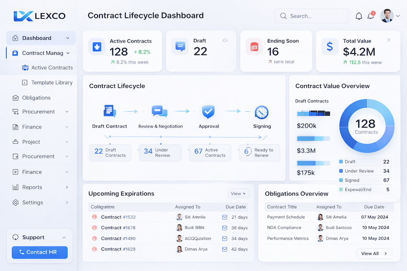Click the Draft legend color swatch
This screenshot has height=271, width=407.
click(x=341, y=162)
